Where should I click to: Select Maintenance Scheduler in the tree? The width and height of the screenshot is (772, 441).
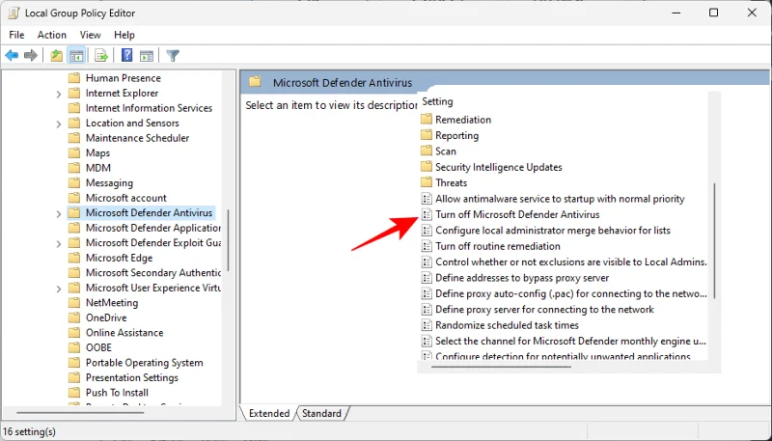tap(137, 138)
